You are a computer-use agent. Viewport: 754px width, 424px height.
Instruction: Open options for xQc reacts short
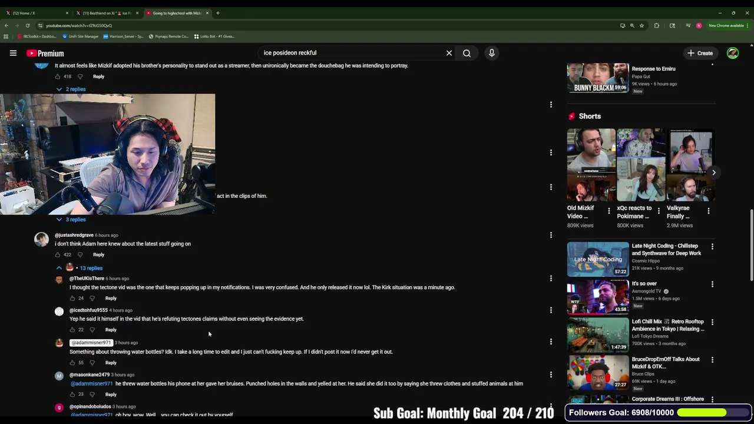tap(659, 211)
